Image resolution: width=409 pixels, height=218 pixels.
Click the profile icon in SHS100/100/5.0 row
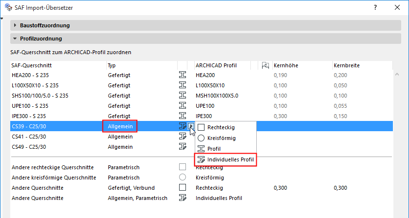pos(183,96)
